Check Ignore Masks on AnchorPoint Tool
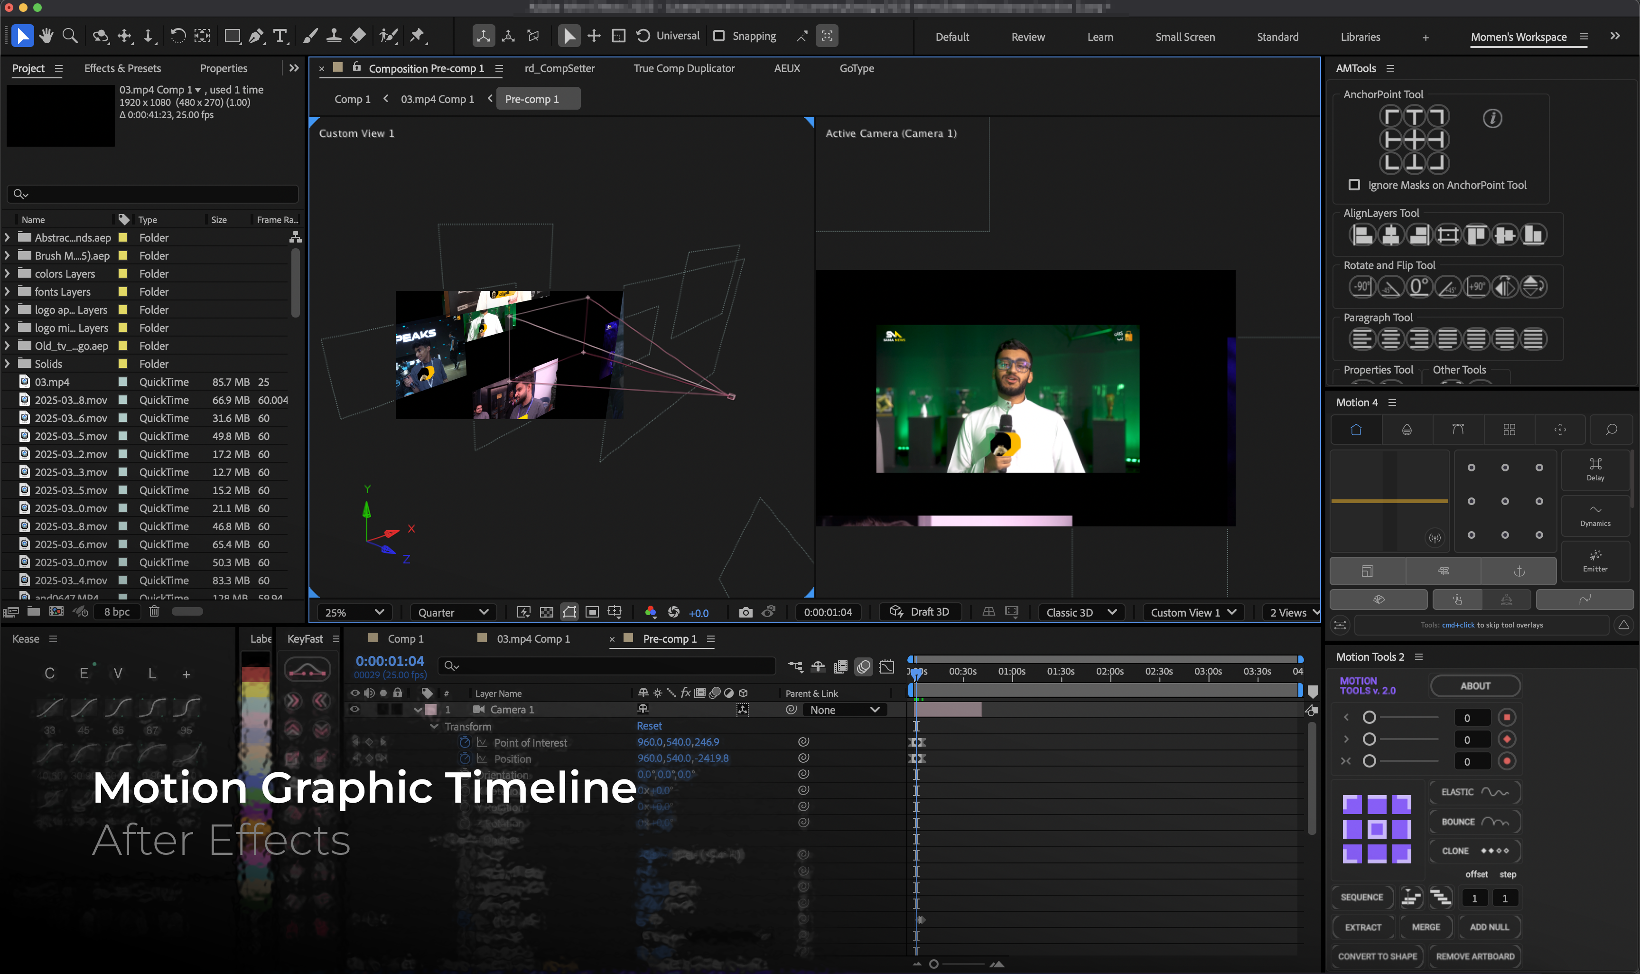This screenshot has height=974, width=1640. click(1354, 185)
